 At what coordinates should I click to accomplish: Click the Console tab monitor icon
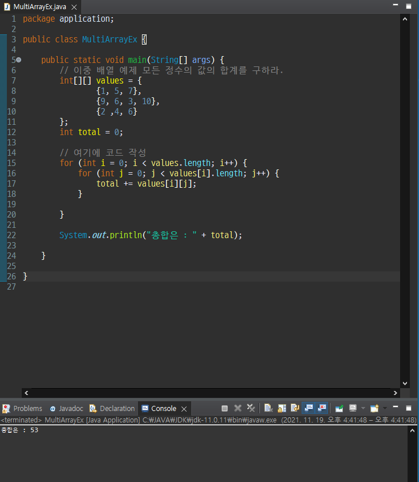[145, 409]
